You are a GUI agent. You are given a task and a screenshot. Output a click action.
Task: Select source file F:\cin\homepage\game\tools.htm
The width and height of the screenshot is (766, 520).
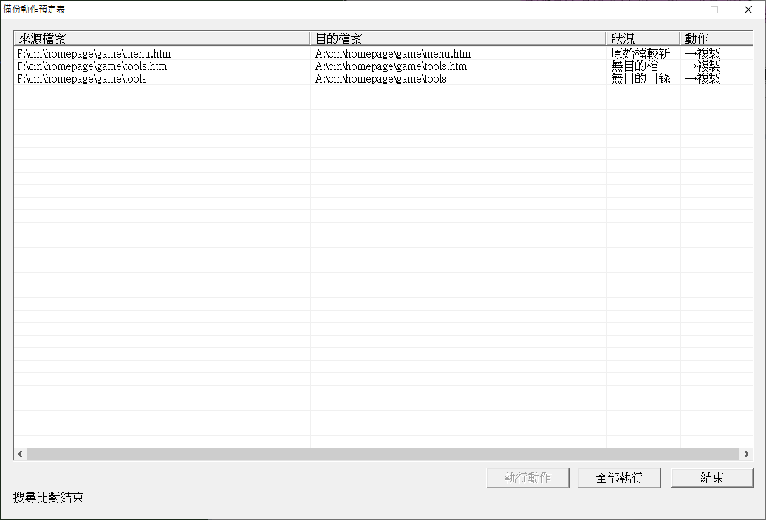click(x=92, y=66)
